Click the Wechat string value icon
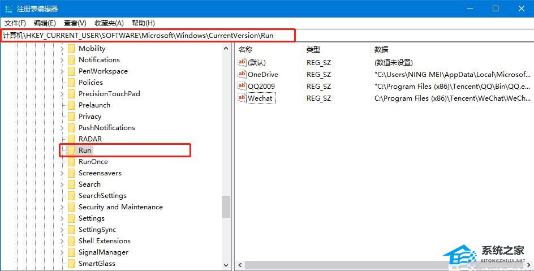534x271 pixels. [242, 98]
